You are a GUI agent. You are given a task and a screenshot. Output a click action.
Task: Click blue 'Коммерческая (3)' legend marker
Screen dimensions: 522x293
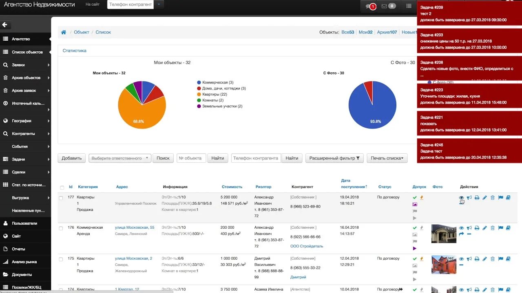[x=199, y=83]
